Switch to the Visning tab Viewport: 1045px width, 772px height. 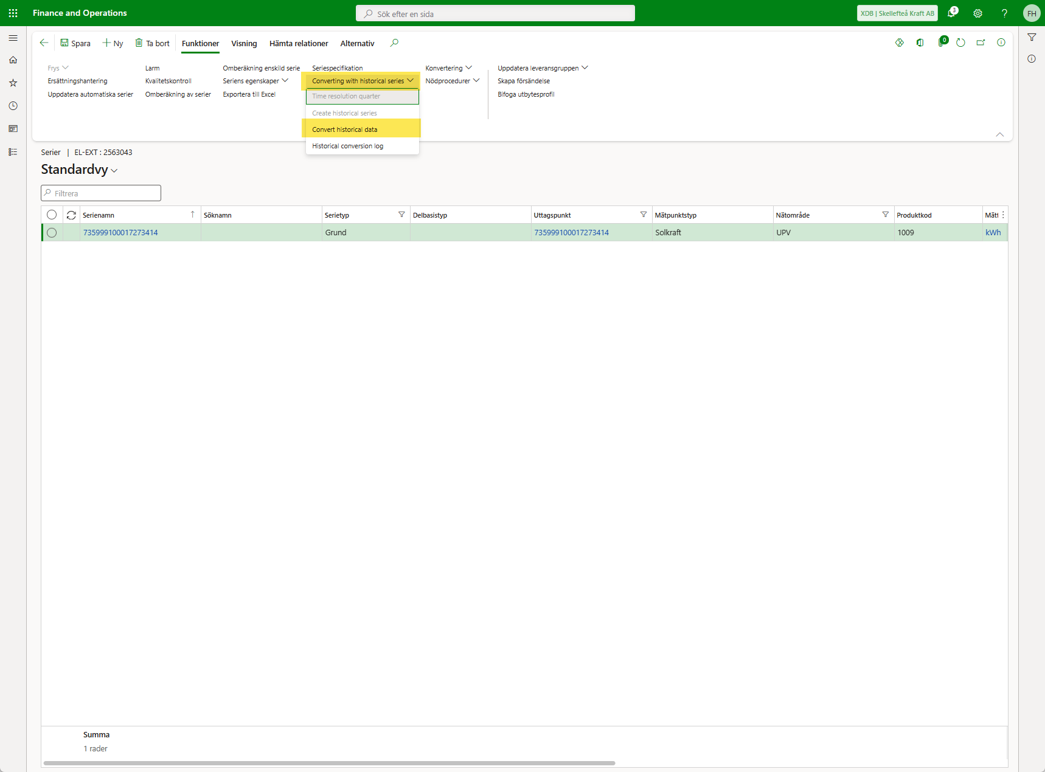pos(244,43)
